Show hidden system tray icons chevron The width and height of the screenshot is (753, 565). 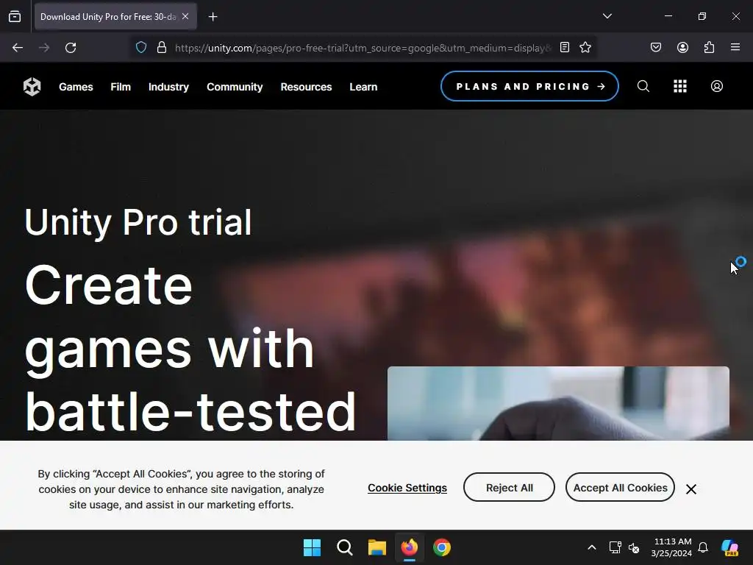click(592, 547)
